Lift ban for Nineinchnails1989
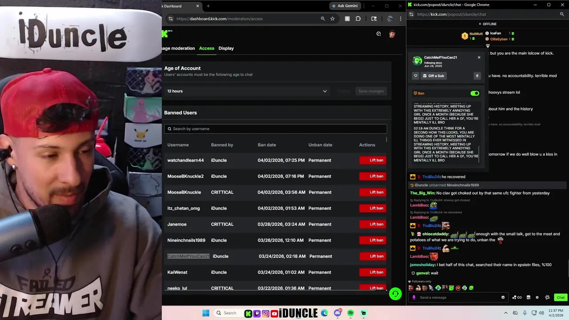 coord(373,240)
